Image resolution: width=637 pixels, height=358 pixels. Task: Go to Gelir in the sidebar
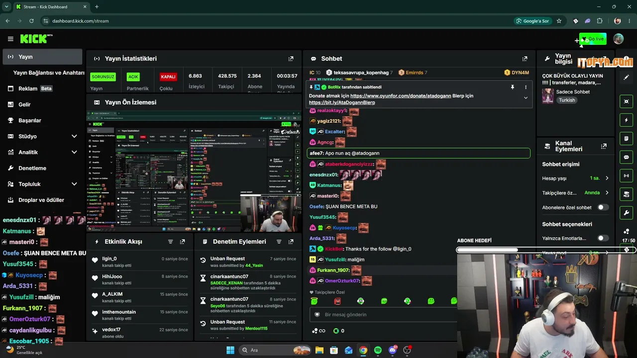(42, 104)
